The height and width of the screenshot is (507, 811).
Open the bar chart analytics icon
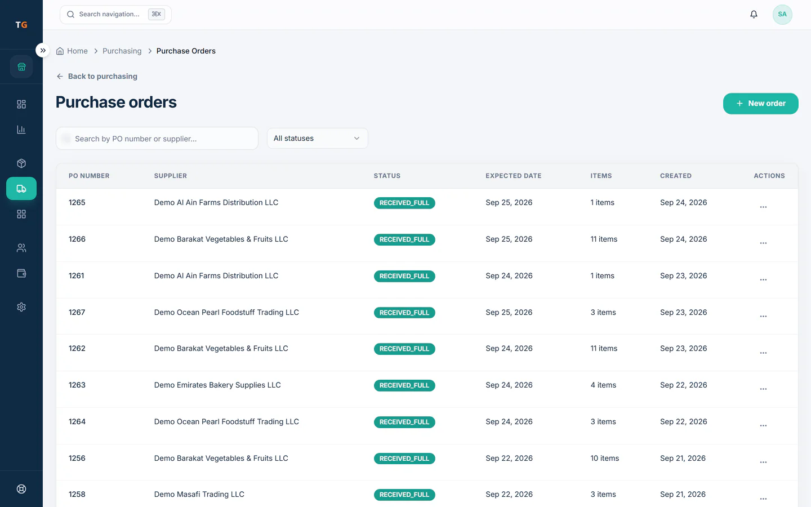[21, 130]
